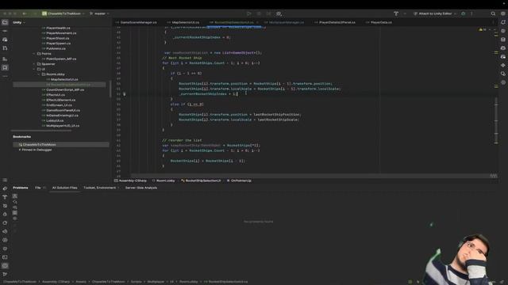This screenshot has width=508, height=285.
Task: Click Scripts in bottom path bar
Action: [136, 282]
